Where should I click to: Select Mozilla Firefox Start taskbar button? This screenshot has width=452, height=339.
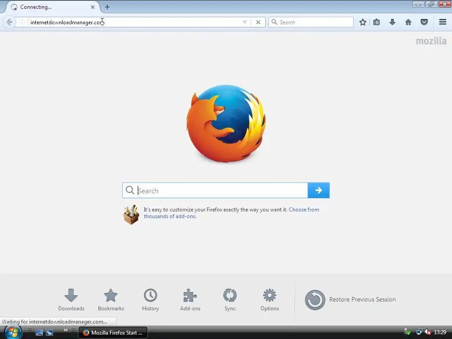113,333
